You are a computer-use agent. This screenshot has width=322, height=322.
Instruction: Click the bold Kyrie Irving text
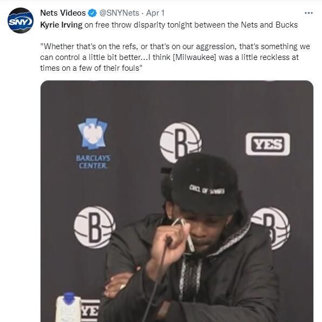(61, 25)
